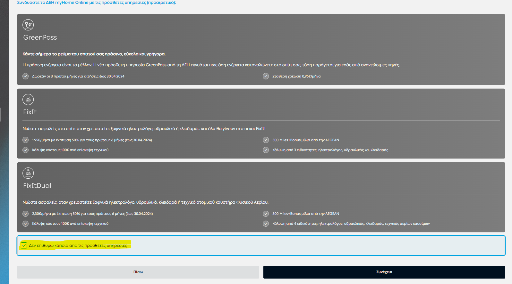The height and width of the screenshot is (284, 512).
Task: Click the 'Πίσω' back button
Action: click(138, 272)
